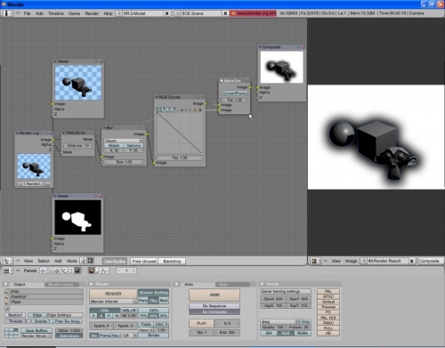
Task: Switch node editor to composite nodes icon
Action: 90,261
